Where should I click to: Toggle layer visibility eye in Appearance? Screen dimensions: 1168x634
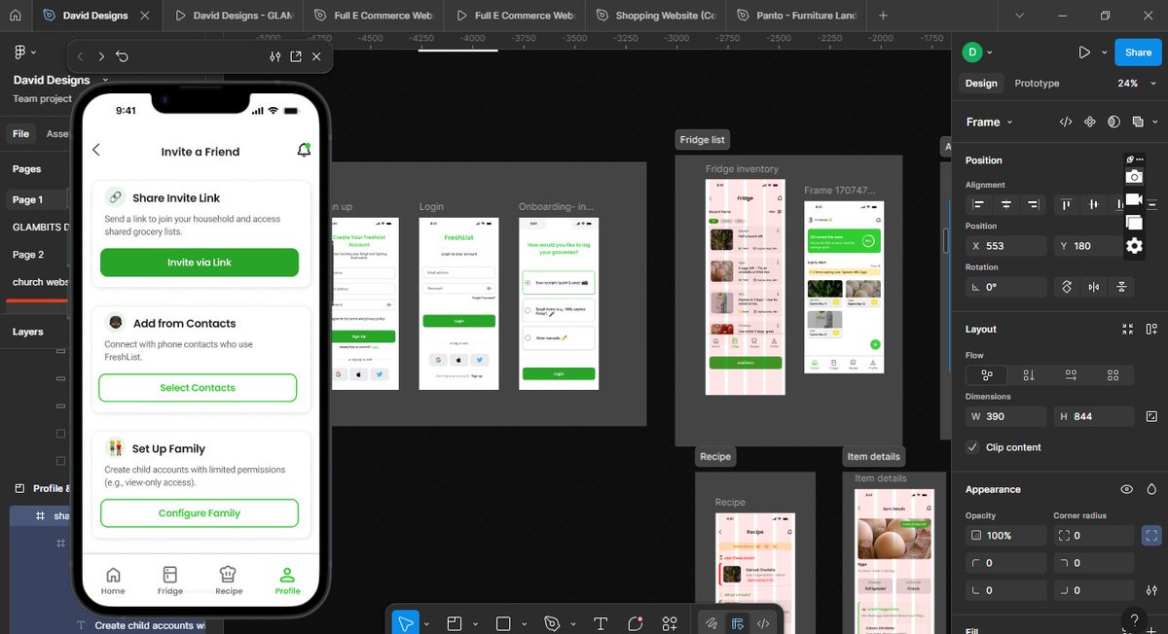point(1126,490)
